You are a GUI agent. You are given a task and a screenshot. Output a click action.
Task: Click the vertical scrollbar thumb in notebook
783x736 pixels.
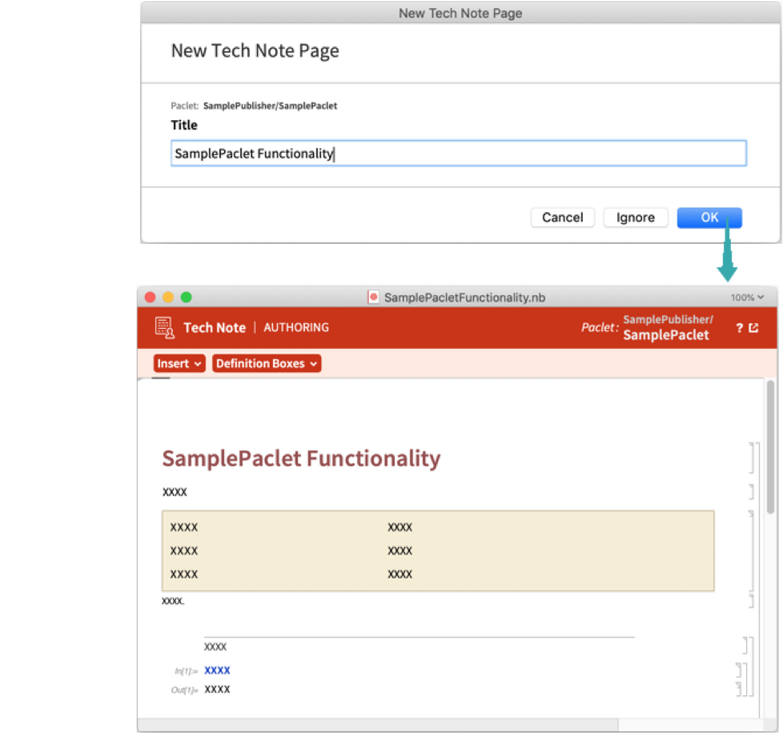(x=770, y=448)
